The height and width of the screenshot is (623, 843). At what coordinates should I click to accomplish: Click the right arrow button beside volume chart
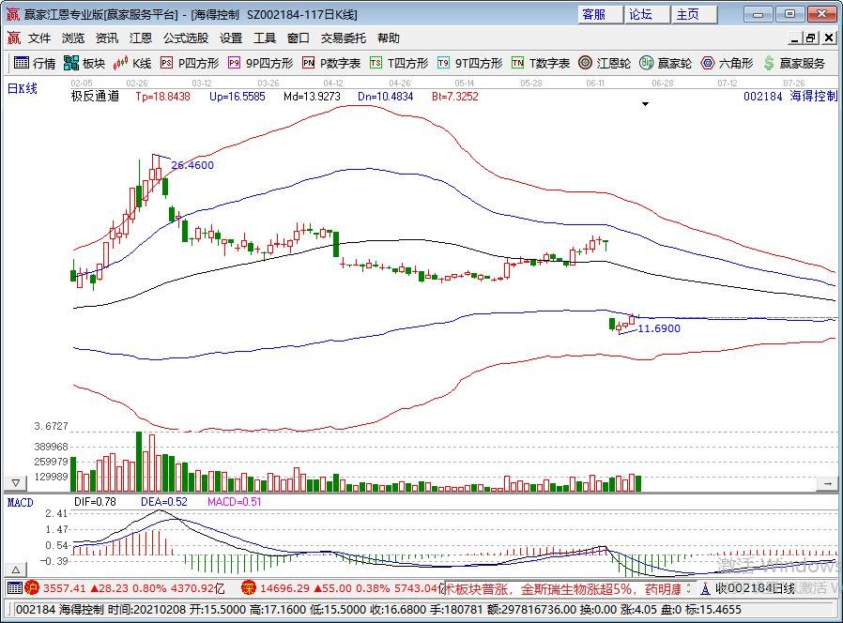827,483
